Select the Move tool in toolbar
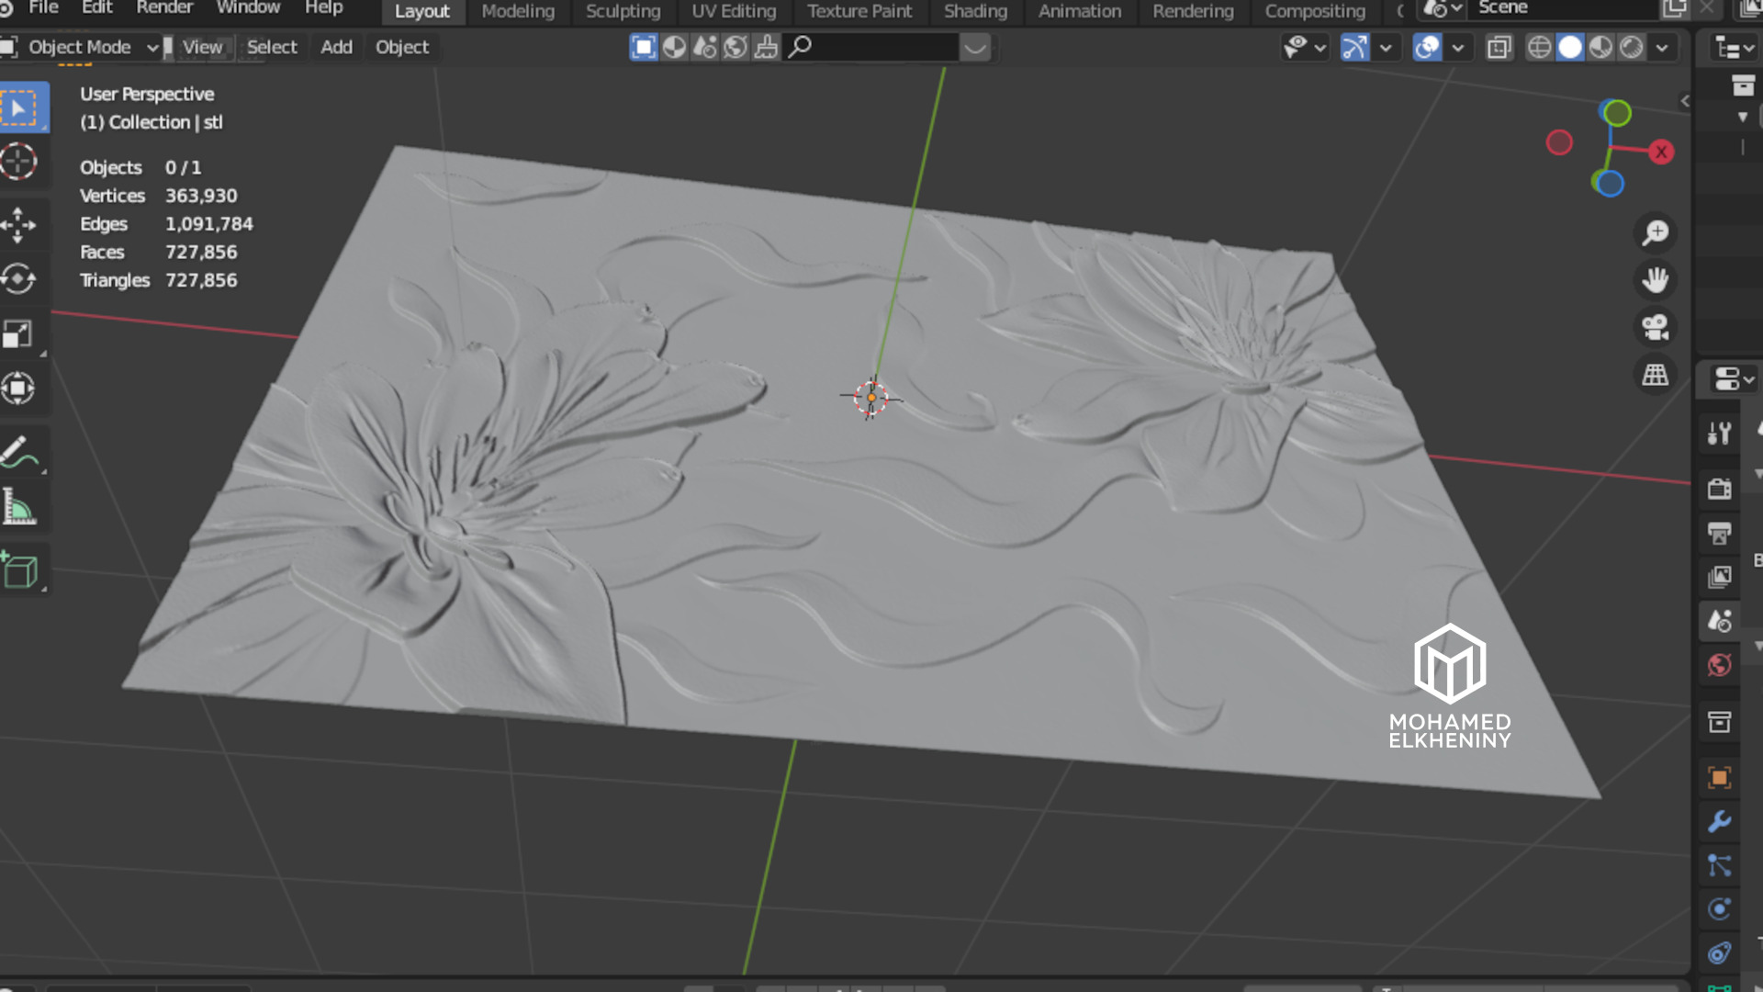The width and height of the screenshot is (1763, 992). coord(18,224)
